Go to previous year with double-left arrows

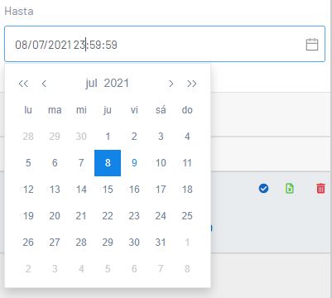[23, 84]
